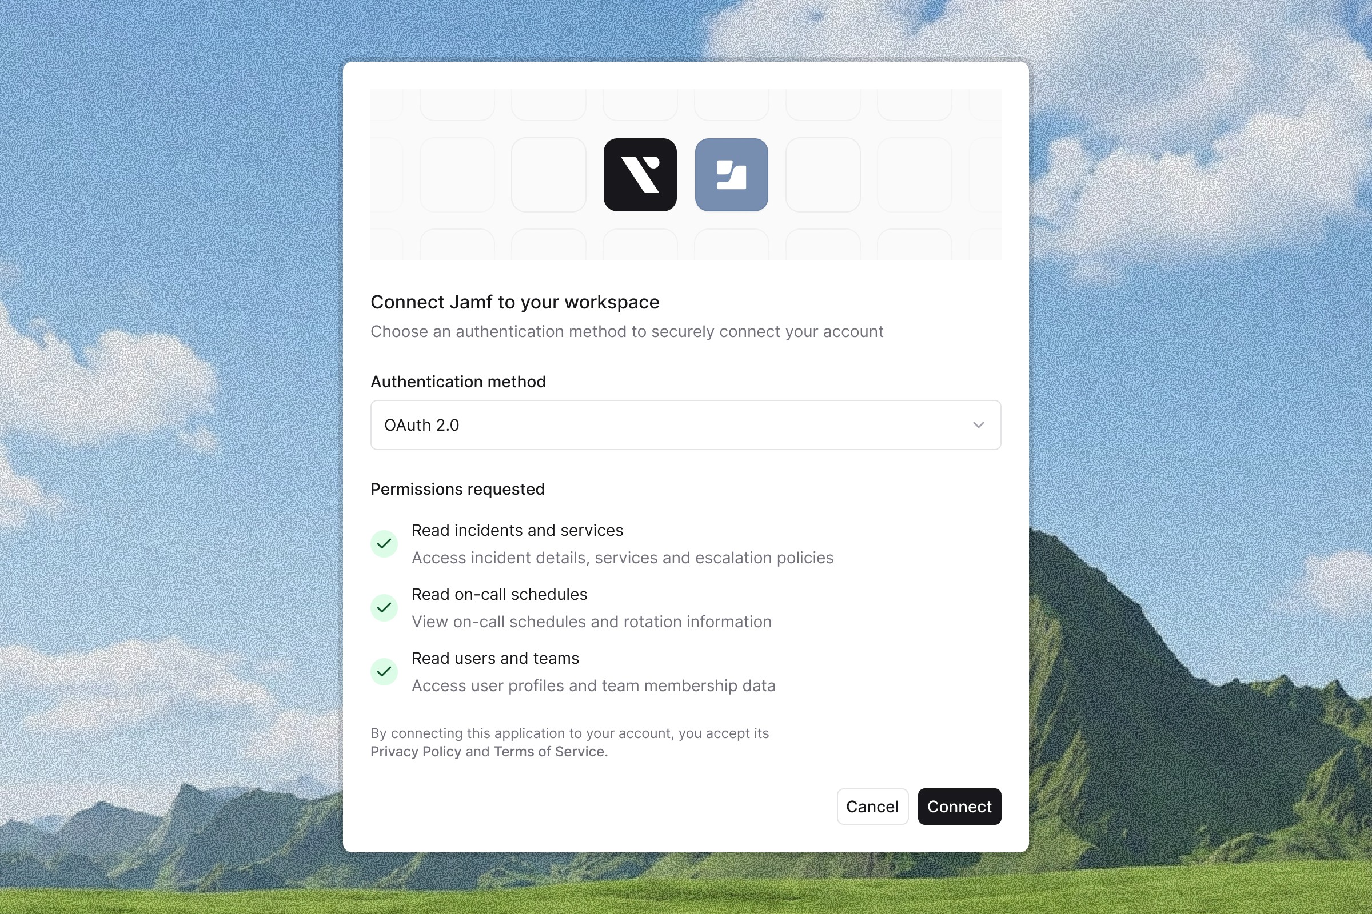Click the chevron arrow in the OAuth 2.0 field
The height and width of the screenshot is (914, 1372).
point(979,425)
